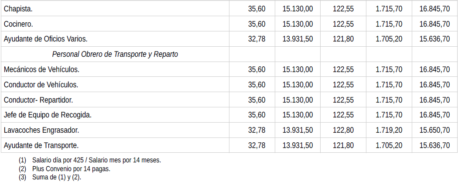Click 16.845,70 in the Chapista row
This screenshot has width=458, height=182.
(434, 9)
